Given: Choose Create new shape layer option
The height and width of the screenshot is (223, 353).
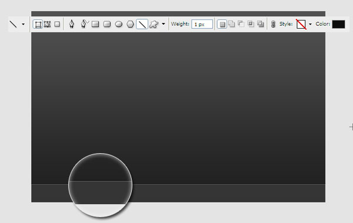Looking at the screenshot, I should tap(222, 24).
